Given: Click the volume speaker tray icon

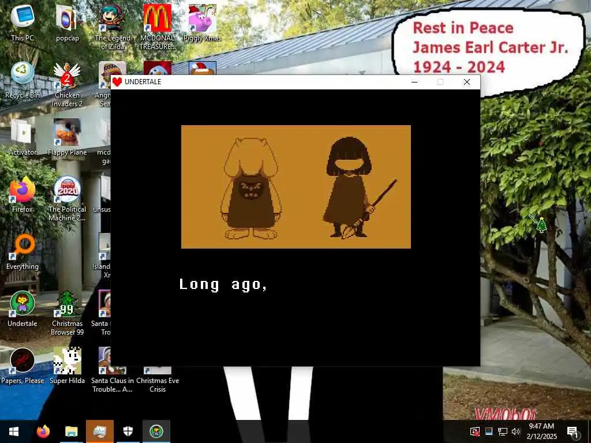Looking at the screenshot, I should pos(515,431).
